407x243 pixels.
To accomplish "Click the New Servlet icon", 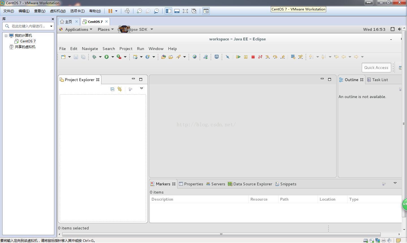I will (x=148, y=57).
